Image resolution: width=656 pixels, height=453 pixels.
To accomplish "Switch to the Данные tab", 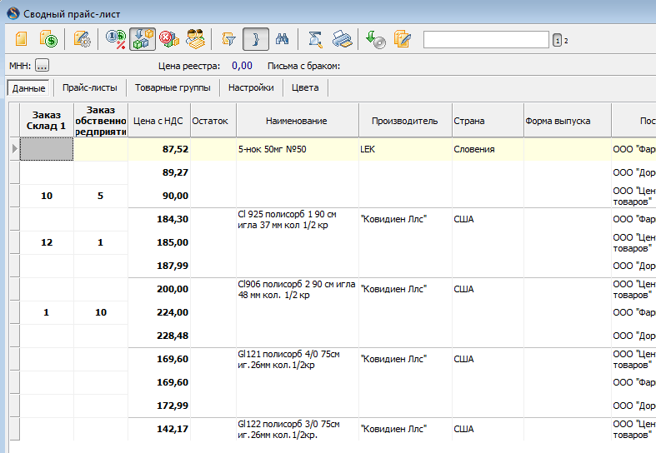I will [28, 88].
